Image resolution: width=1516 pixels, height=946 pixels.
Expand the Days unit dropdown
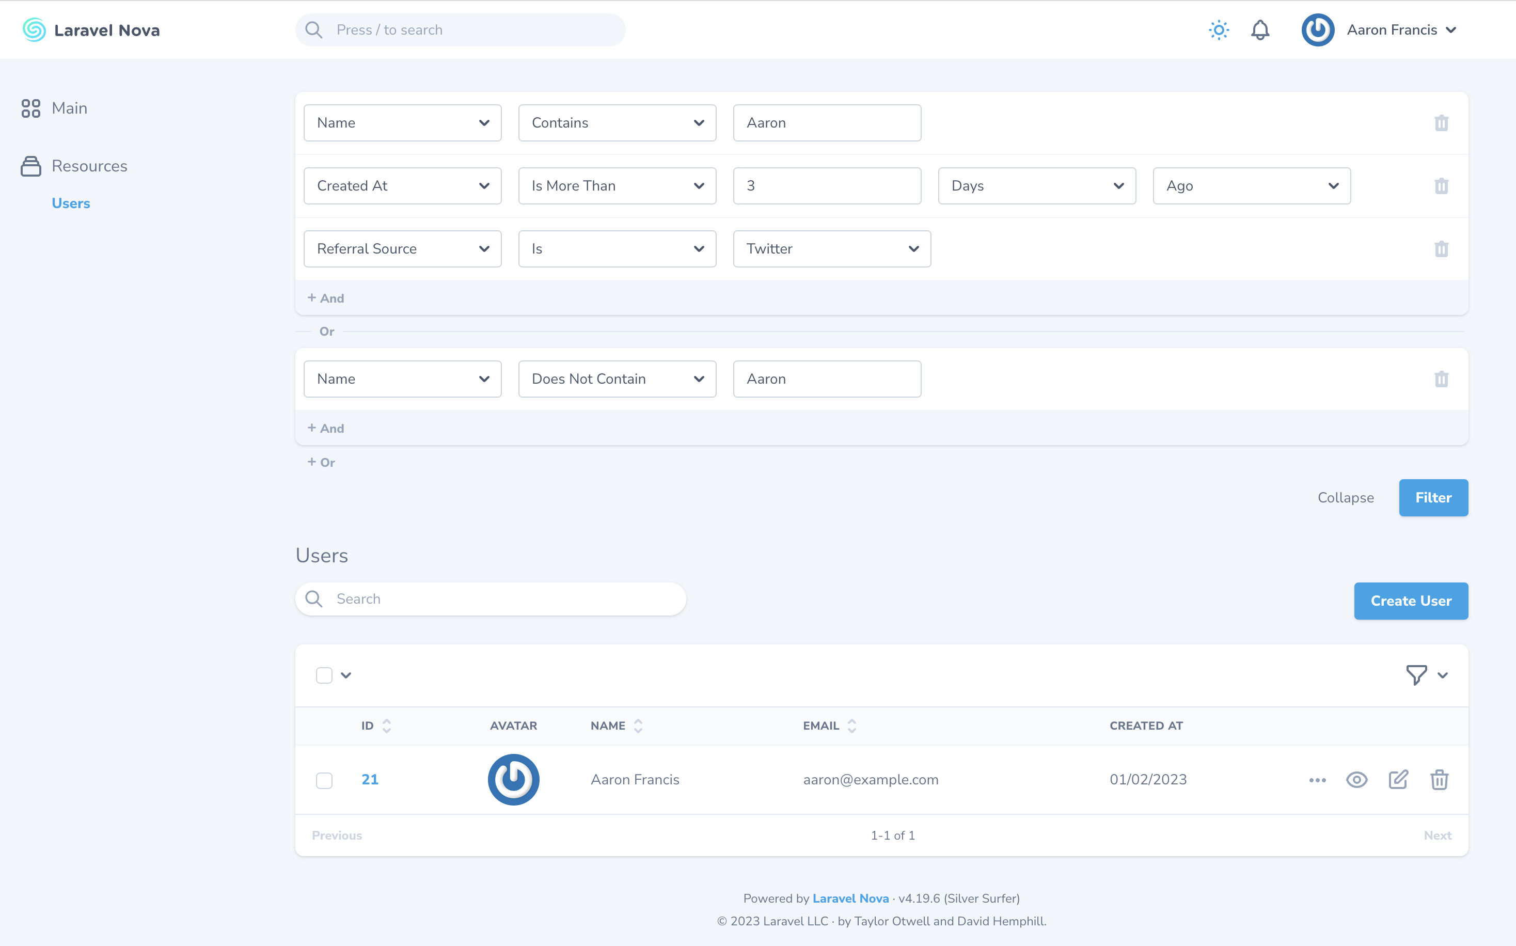tap(1036, 186)
